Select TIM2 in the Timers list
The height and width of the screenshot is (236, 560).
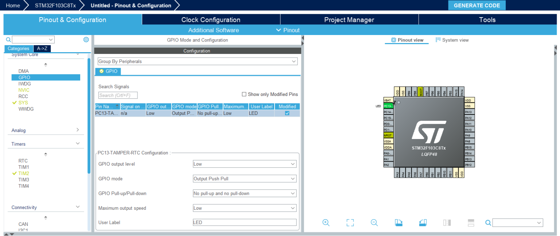click(24, 174)
